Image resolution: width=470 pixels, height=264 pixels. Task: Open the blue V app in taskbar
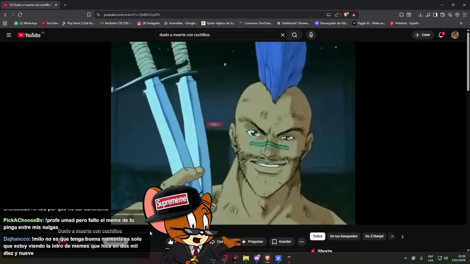[278, 258]
